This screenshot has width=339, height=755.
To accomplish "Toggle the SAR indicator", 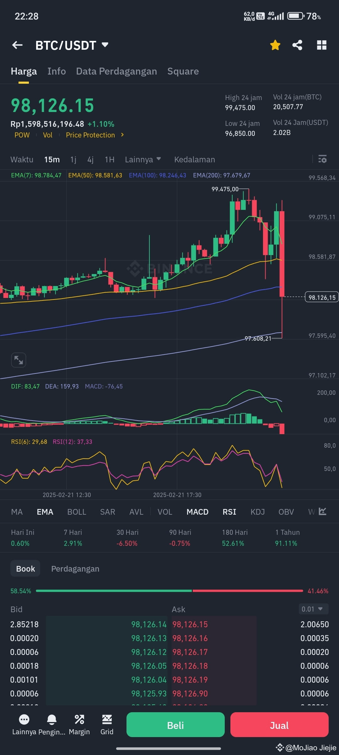I will click(x=108, y=512).
